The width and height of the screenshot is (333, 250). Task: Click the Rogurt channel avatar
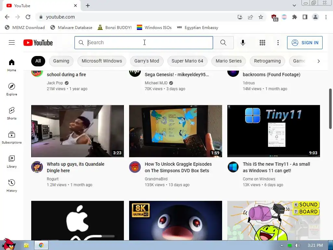[37, 167]
